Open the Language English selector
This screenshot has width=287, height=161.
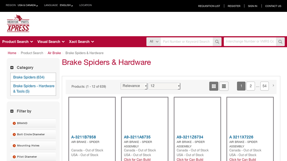point(66,5)
